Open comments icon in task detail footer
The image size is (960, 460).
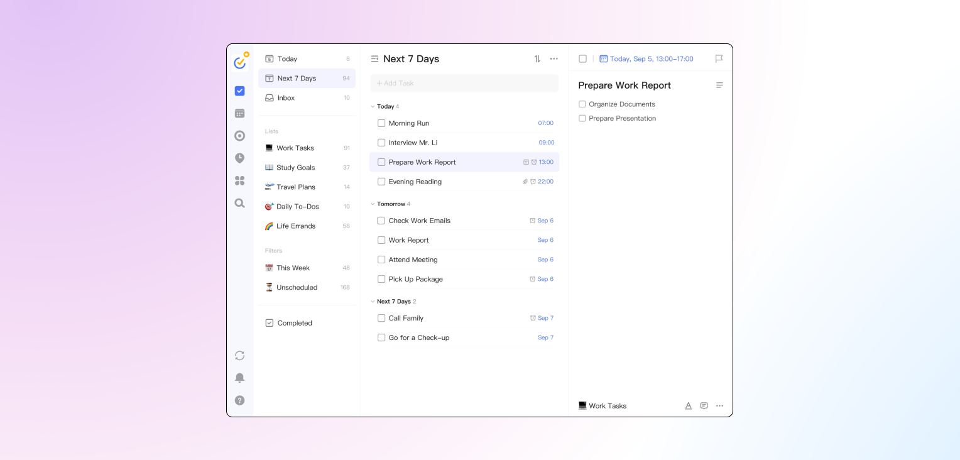(704, 406)
